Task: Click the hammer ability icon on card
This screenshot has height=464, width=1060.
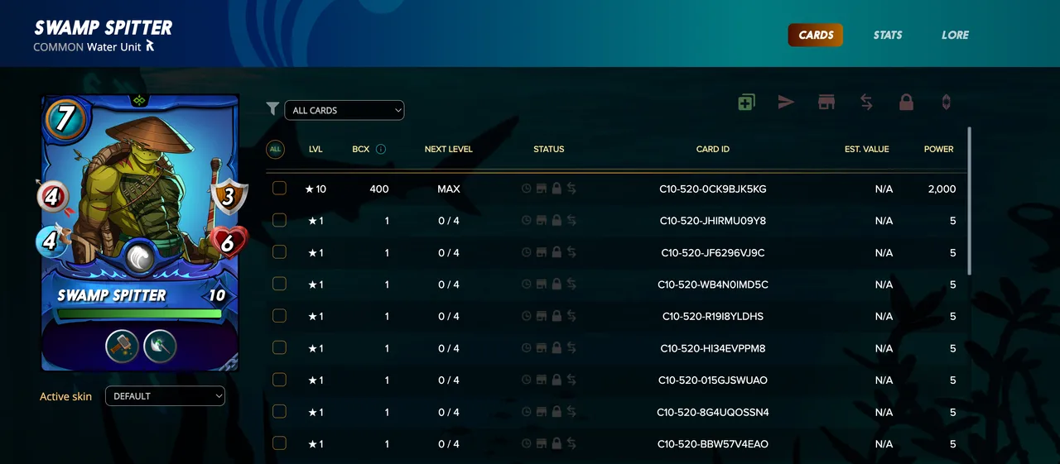Action: tap(122, 346)
